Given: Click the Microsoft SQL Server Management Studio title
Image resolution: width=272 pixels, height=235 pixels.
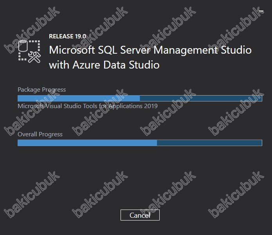Looking at the screenshot, I should pos(150,50).
